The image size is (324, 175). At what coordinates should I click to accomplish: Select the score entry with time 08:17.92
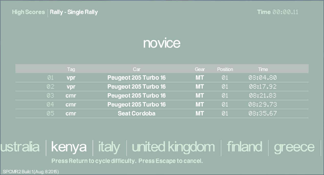(x=263, y=87)
